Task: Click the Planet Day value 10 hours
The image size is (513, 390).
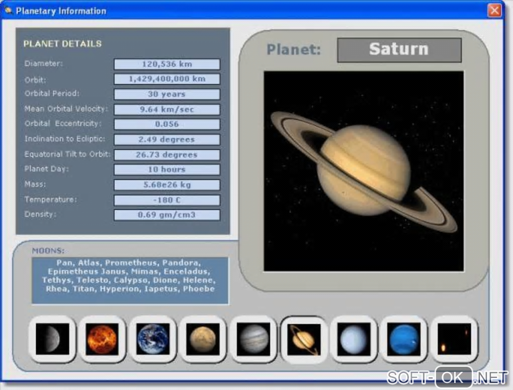Action: point(167,169)
